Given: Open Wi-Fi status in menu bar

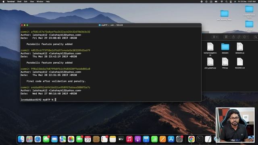Looking at the screenshot, I should [222, 2].
